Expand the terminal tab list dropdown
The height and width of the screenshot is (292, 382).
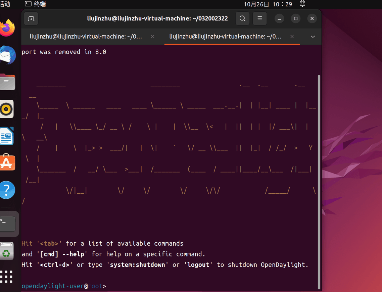313,37
